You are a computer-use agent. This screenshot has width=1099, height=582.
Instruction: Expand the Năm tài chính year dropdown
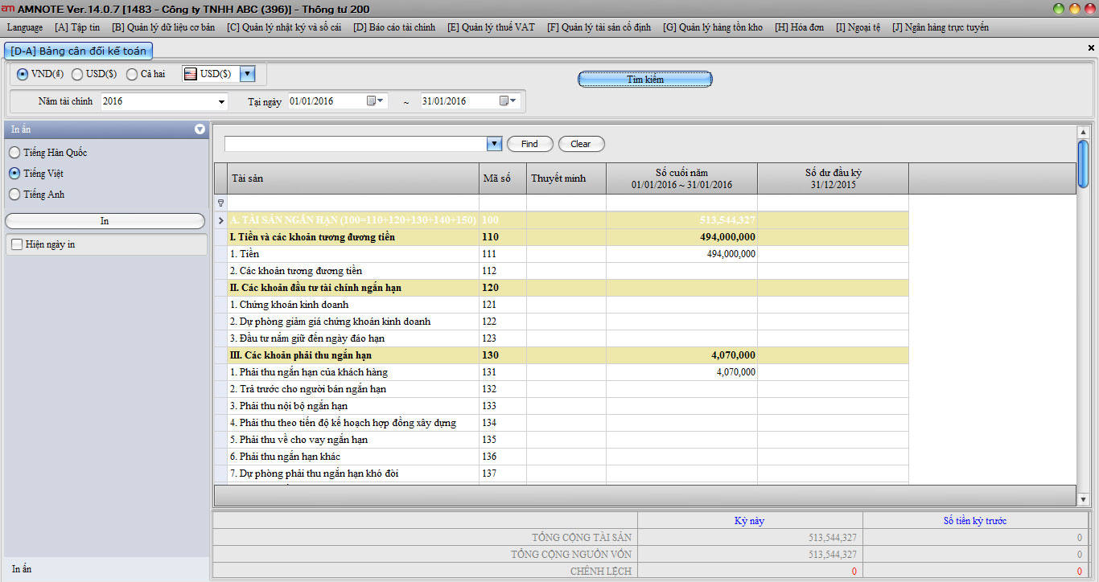[x=222, y=102]
